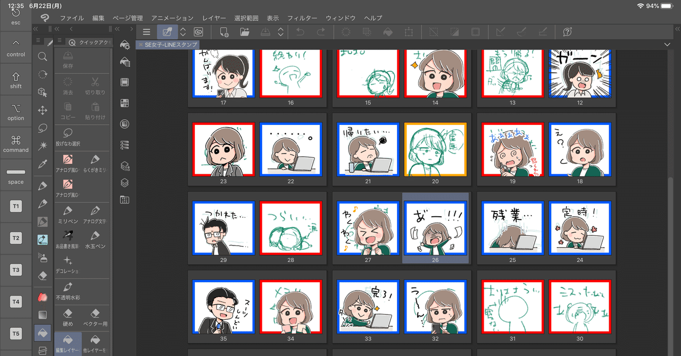The height and width of the screenshot is (356, 681).
Task: Select the Operation object cube tool
Action: pyautogui.click(x=43, y=92)
